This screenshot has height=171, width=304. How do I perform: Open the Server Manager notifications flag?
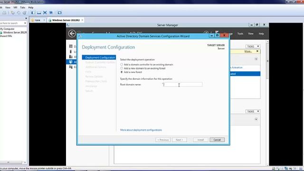point(217,32)
